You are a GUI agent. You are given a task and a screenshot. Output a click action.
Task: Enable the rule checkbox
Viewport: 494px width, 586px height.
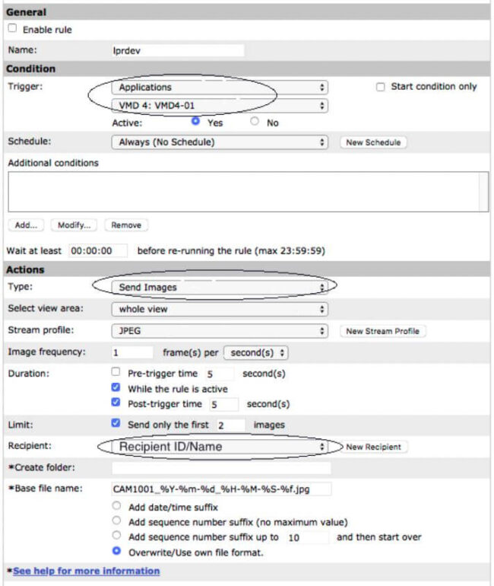tap(12, 28)
